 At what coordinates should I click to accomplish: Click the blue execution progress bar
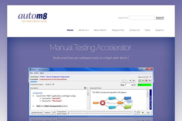coord(34,82)
